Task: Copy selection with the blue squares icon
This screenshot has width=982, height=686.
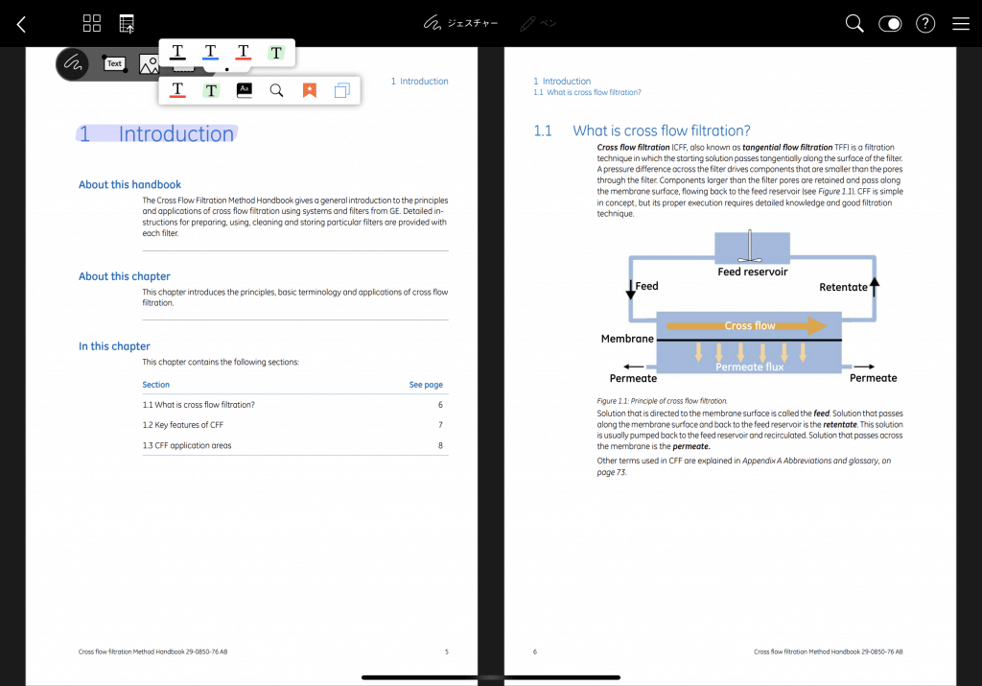Action: pyautogui.click(x=342, y=90)
